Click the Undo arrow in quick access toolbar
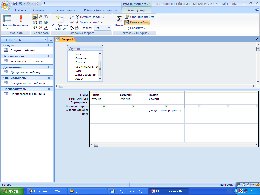 point(21,3)
